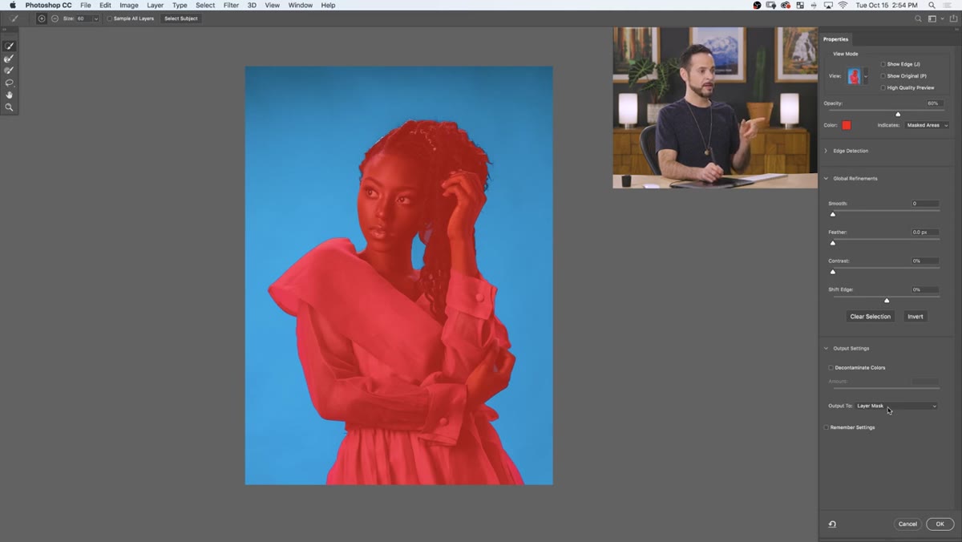Screen dimensions: 962x542
Task: Enable Show Original (P) checkbox
Action: [883, 76]
